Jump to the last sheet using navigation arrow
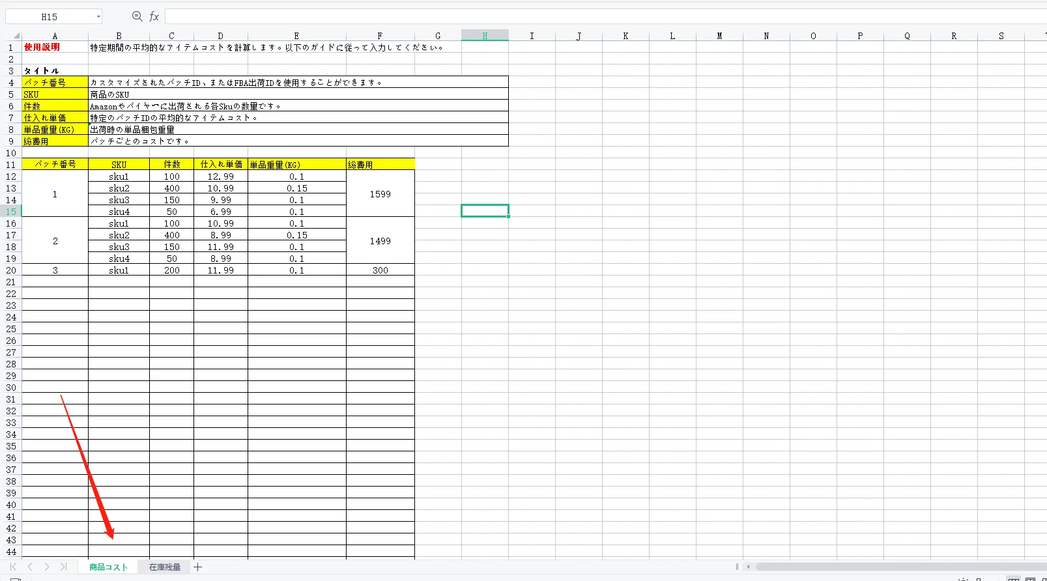The width and height of the screenshot is (1047, 581). tap(63, 567)
